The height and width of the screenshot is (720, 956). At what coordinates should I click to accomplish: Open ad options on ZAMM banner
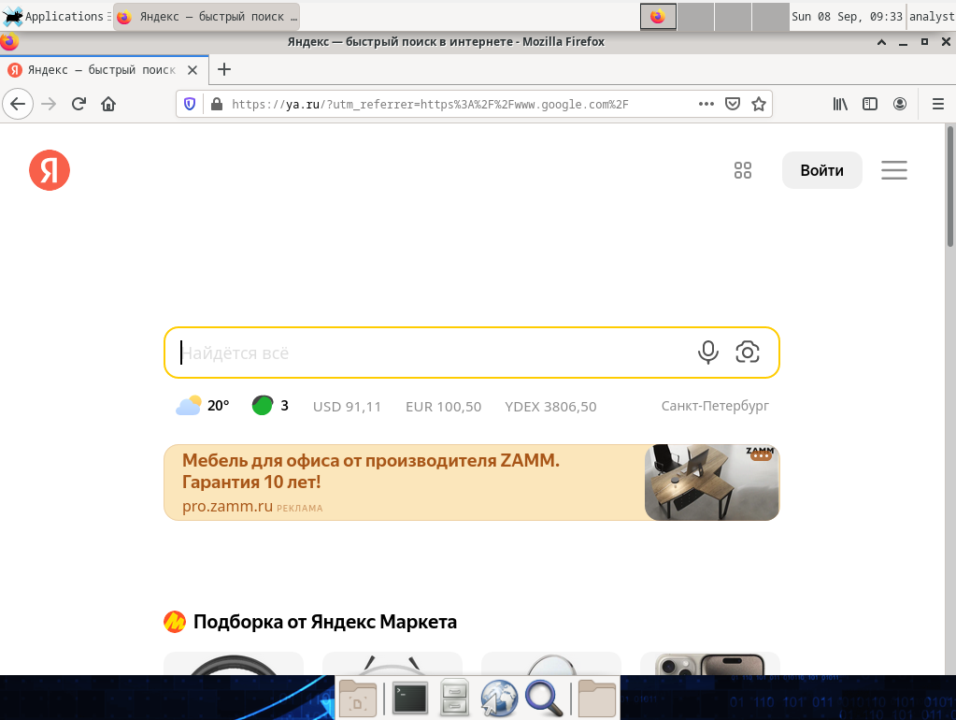click(x=761, y=455)
